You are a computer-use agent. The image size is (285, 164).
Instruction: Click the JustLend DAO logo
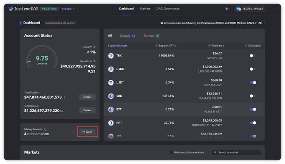point(23,9)
